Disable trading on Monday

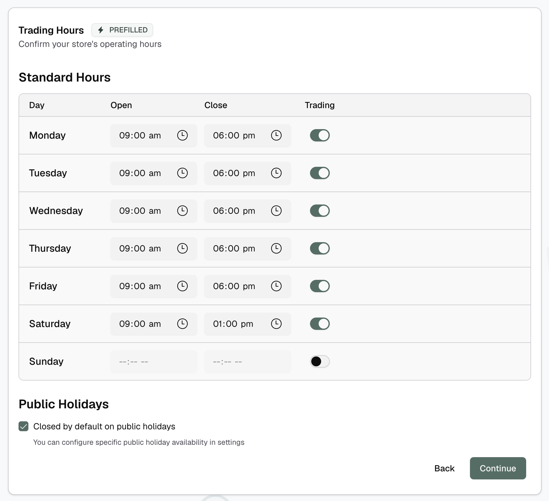(x=320, y=135)
